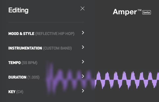Click the Amper logo
159x102 pixels.
coord(127,12)
